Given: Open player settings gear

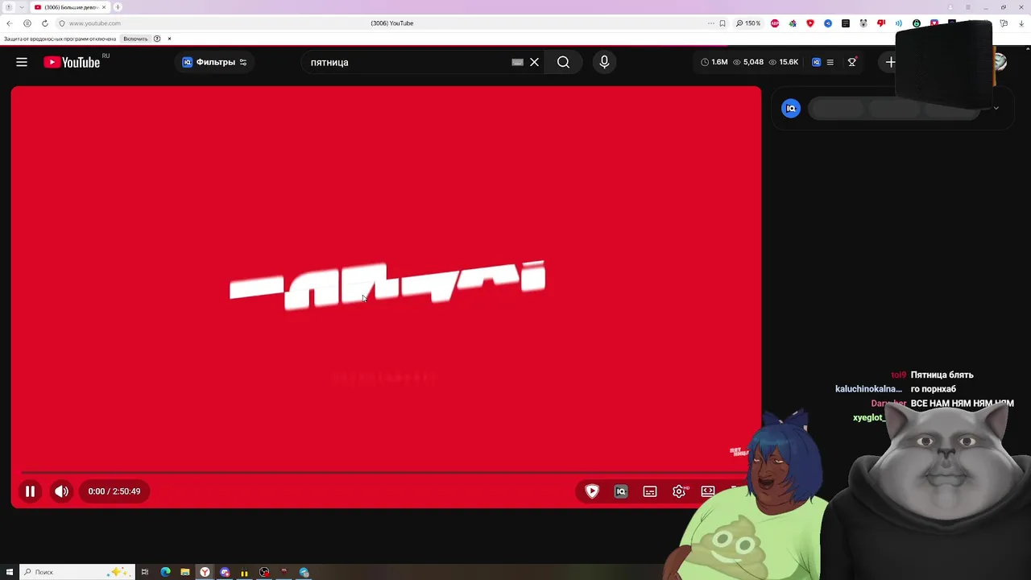Looking at the screenshot, I should [x=679, y=491].
